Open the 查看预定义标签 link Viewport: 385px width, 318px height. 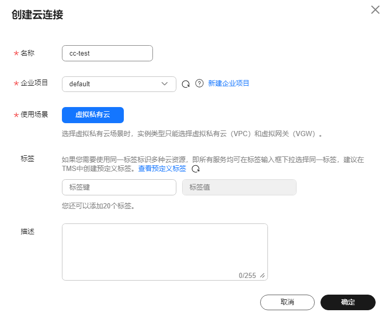pyautogui.click(x=162, y=168)
